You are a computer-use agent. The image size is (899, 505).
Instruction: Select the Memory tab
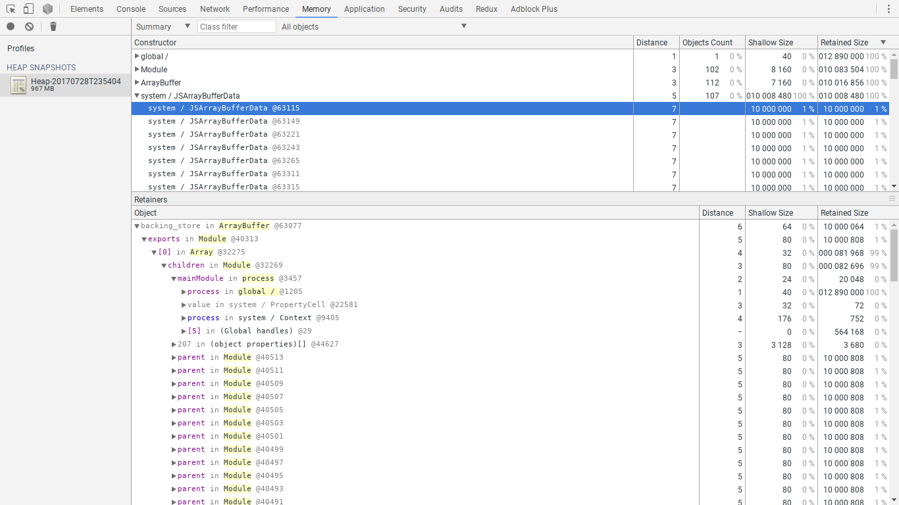[317, 9]
